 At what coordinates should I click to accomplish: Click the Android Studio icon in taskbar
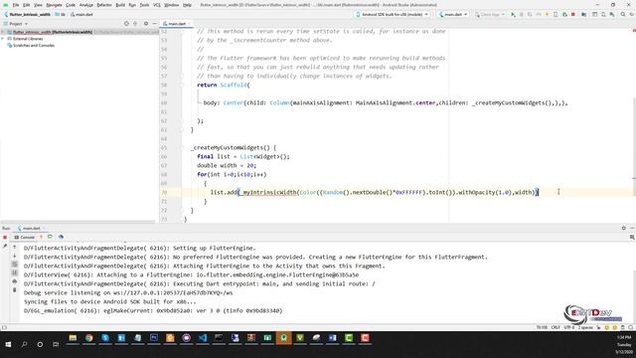coord(283,338)
